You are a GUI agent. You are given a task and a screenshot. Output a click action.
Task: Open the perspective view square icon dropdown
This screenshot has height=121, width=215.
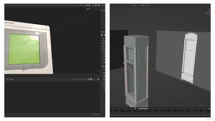click(x=84, y=5)
